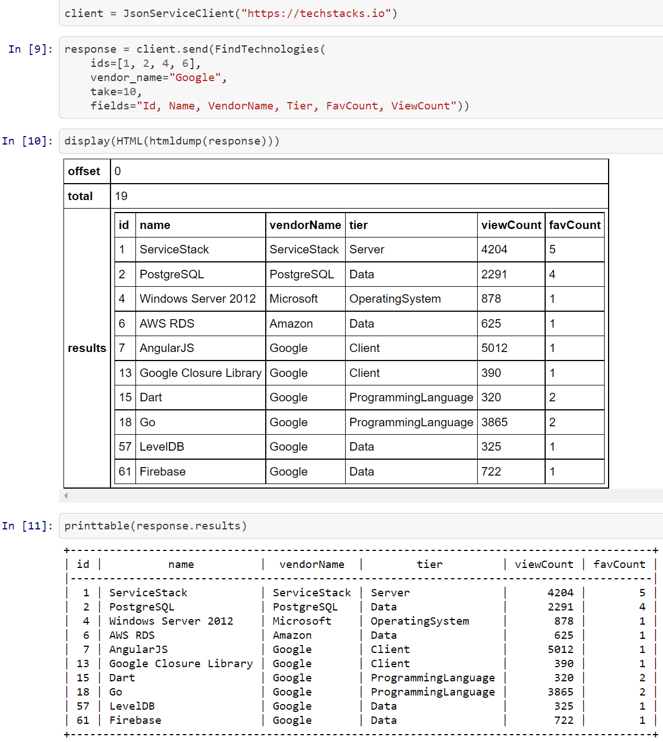Click "Amazon" in the printed text table
663x742 pixels.
[x=292, y=635]
